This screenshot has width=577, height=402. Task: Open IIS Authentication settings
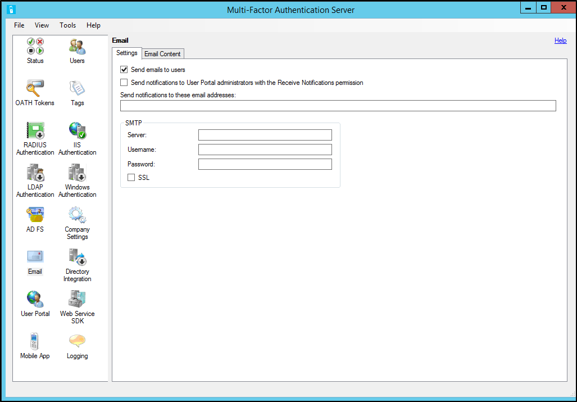77,134
